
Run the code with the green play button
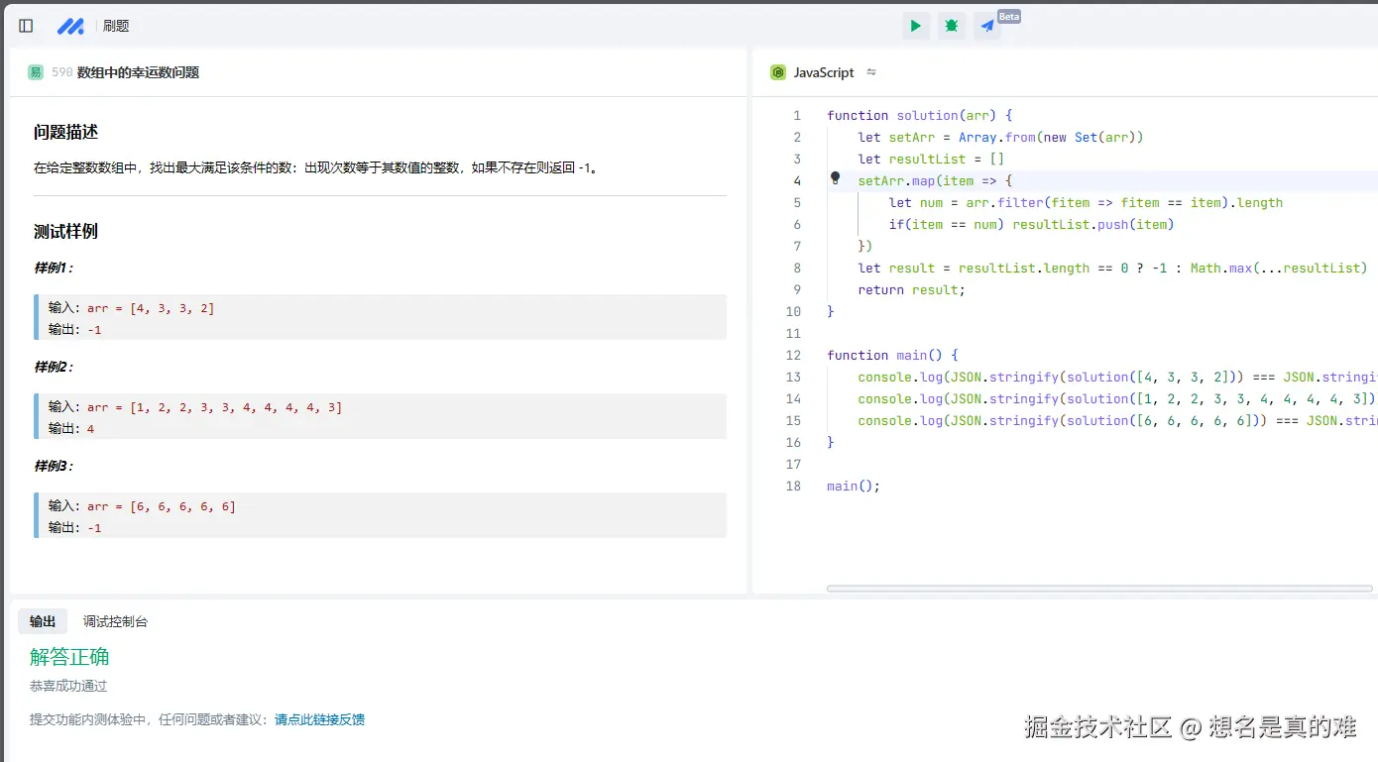point(915,26)
